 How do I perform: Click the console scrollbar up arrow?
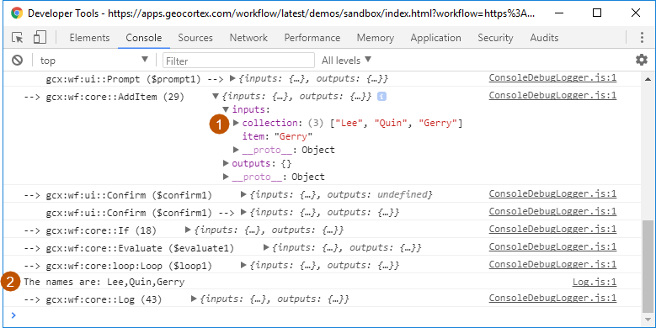[648, 79]
